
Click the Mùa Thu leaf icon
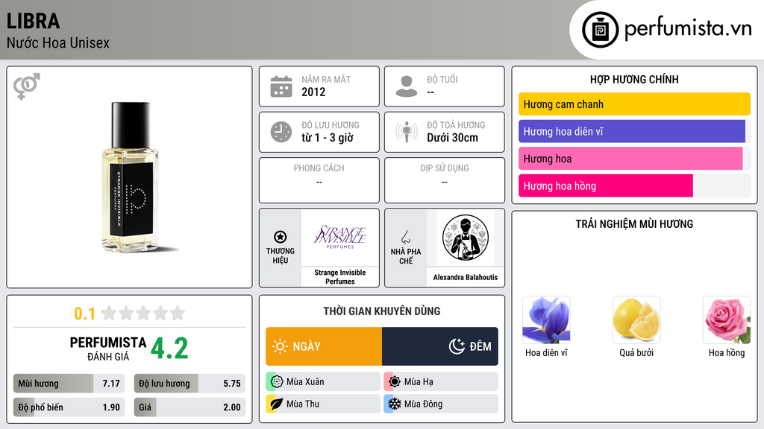click(x=277, y=404)
